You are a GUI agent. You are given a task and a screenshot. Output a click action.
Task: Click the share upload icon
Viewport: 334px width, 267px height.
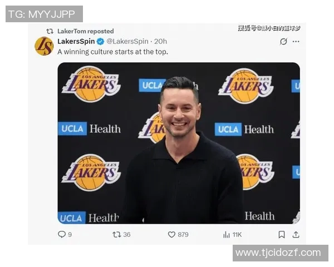coord(296,234)
